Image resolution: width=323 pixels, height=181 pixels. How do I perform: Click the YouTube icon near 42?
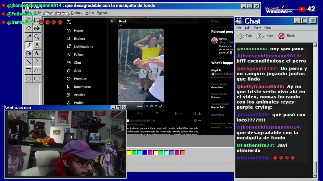[x=302, y=9]
